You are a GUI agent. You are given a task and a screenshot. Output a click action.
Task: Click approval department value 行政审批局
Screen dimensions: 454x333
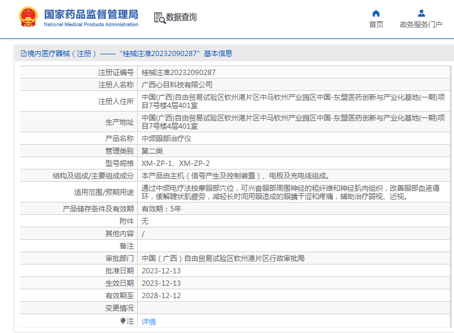coord(223,259)
